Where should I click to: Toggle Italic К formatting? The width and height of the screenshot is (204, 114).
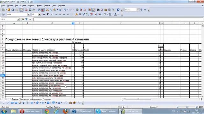(x=47, y=14)
